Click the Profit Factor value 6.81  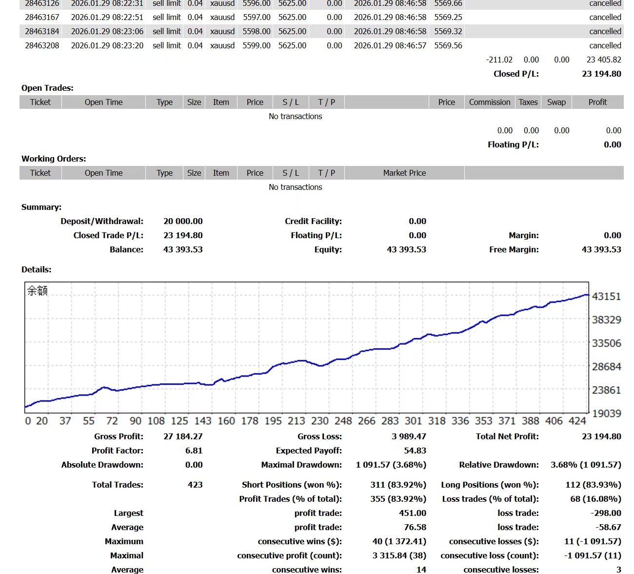tap(194, 451)
